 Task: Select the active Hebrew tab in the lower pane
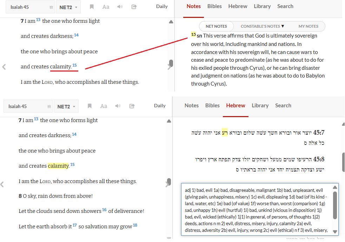pyautogui.click(x=235, y=106)
